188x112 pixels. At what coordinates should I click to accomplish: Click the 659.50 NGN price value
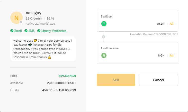click(67, 76)
